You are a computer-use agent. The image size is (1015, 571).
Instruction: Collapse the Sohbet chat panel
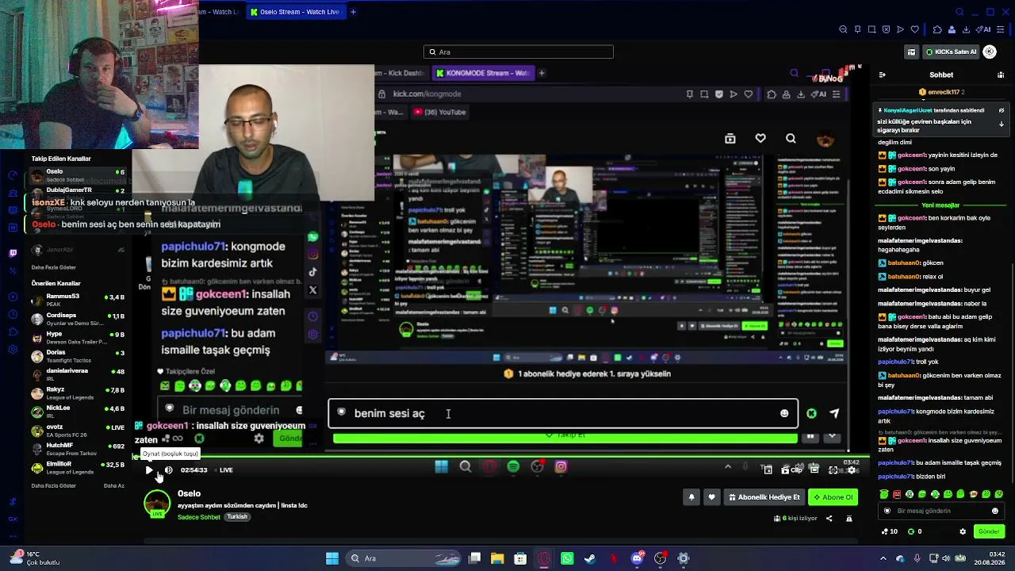tap(883, 75)
